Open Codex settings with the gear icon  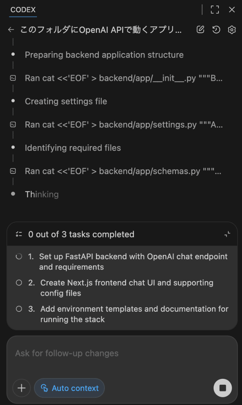pos(231,30)
